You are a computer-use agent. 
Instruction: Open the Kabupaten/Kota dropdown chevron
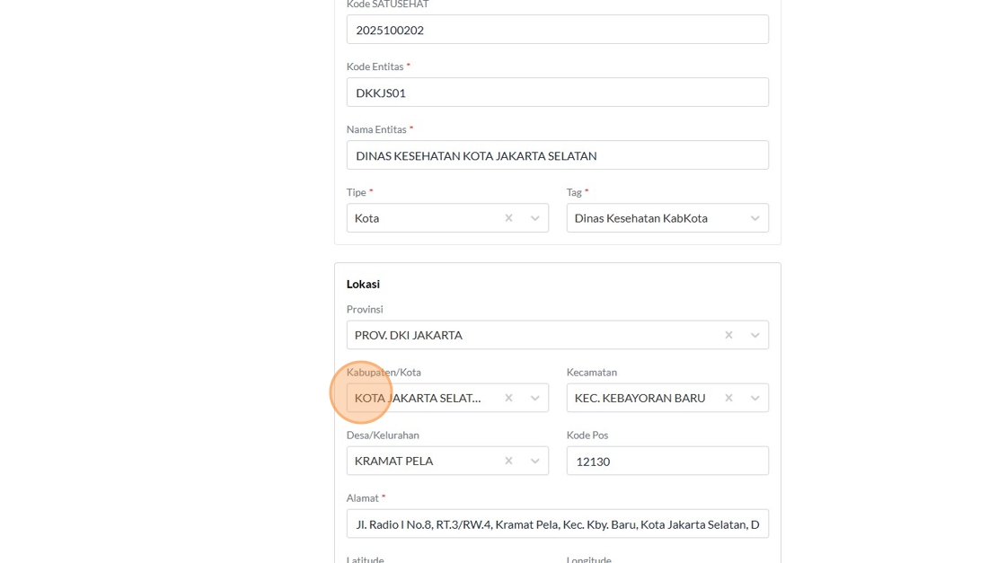535,398
